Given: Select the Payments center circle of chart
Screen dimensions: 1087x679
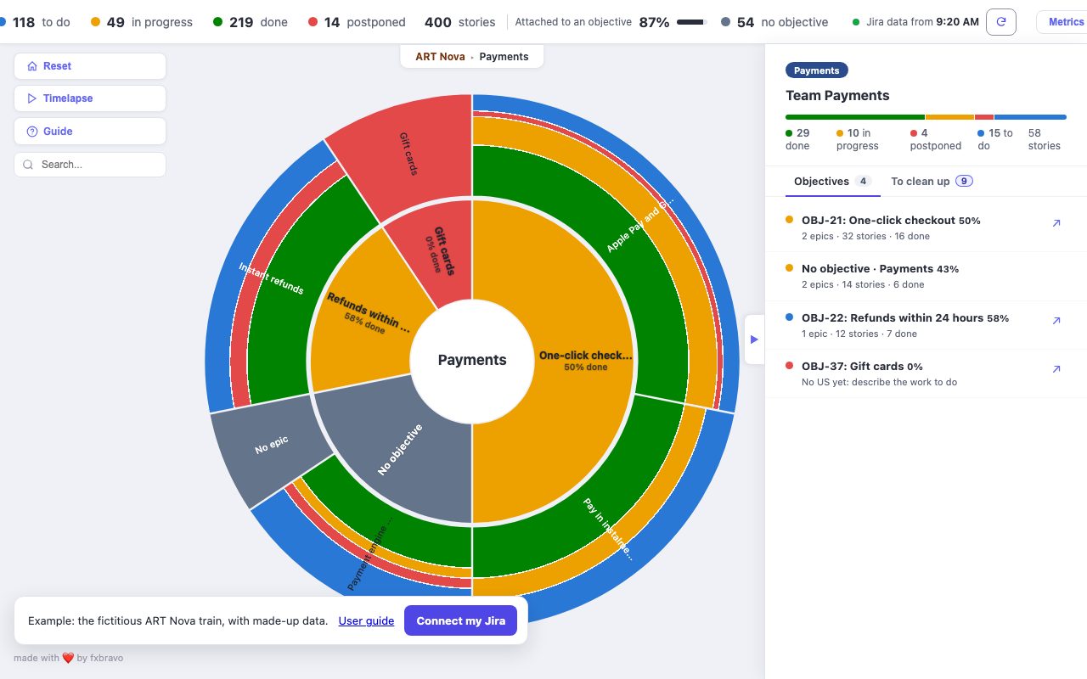Looking at the screenshot, I should [x=472, y=360].
